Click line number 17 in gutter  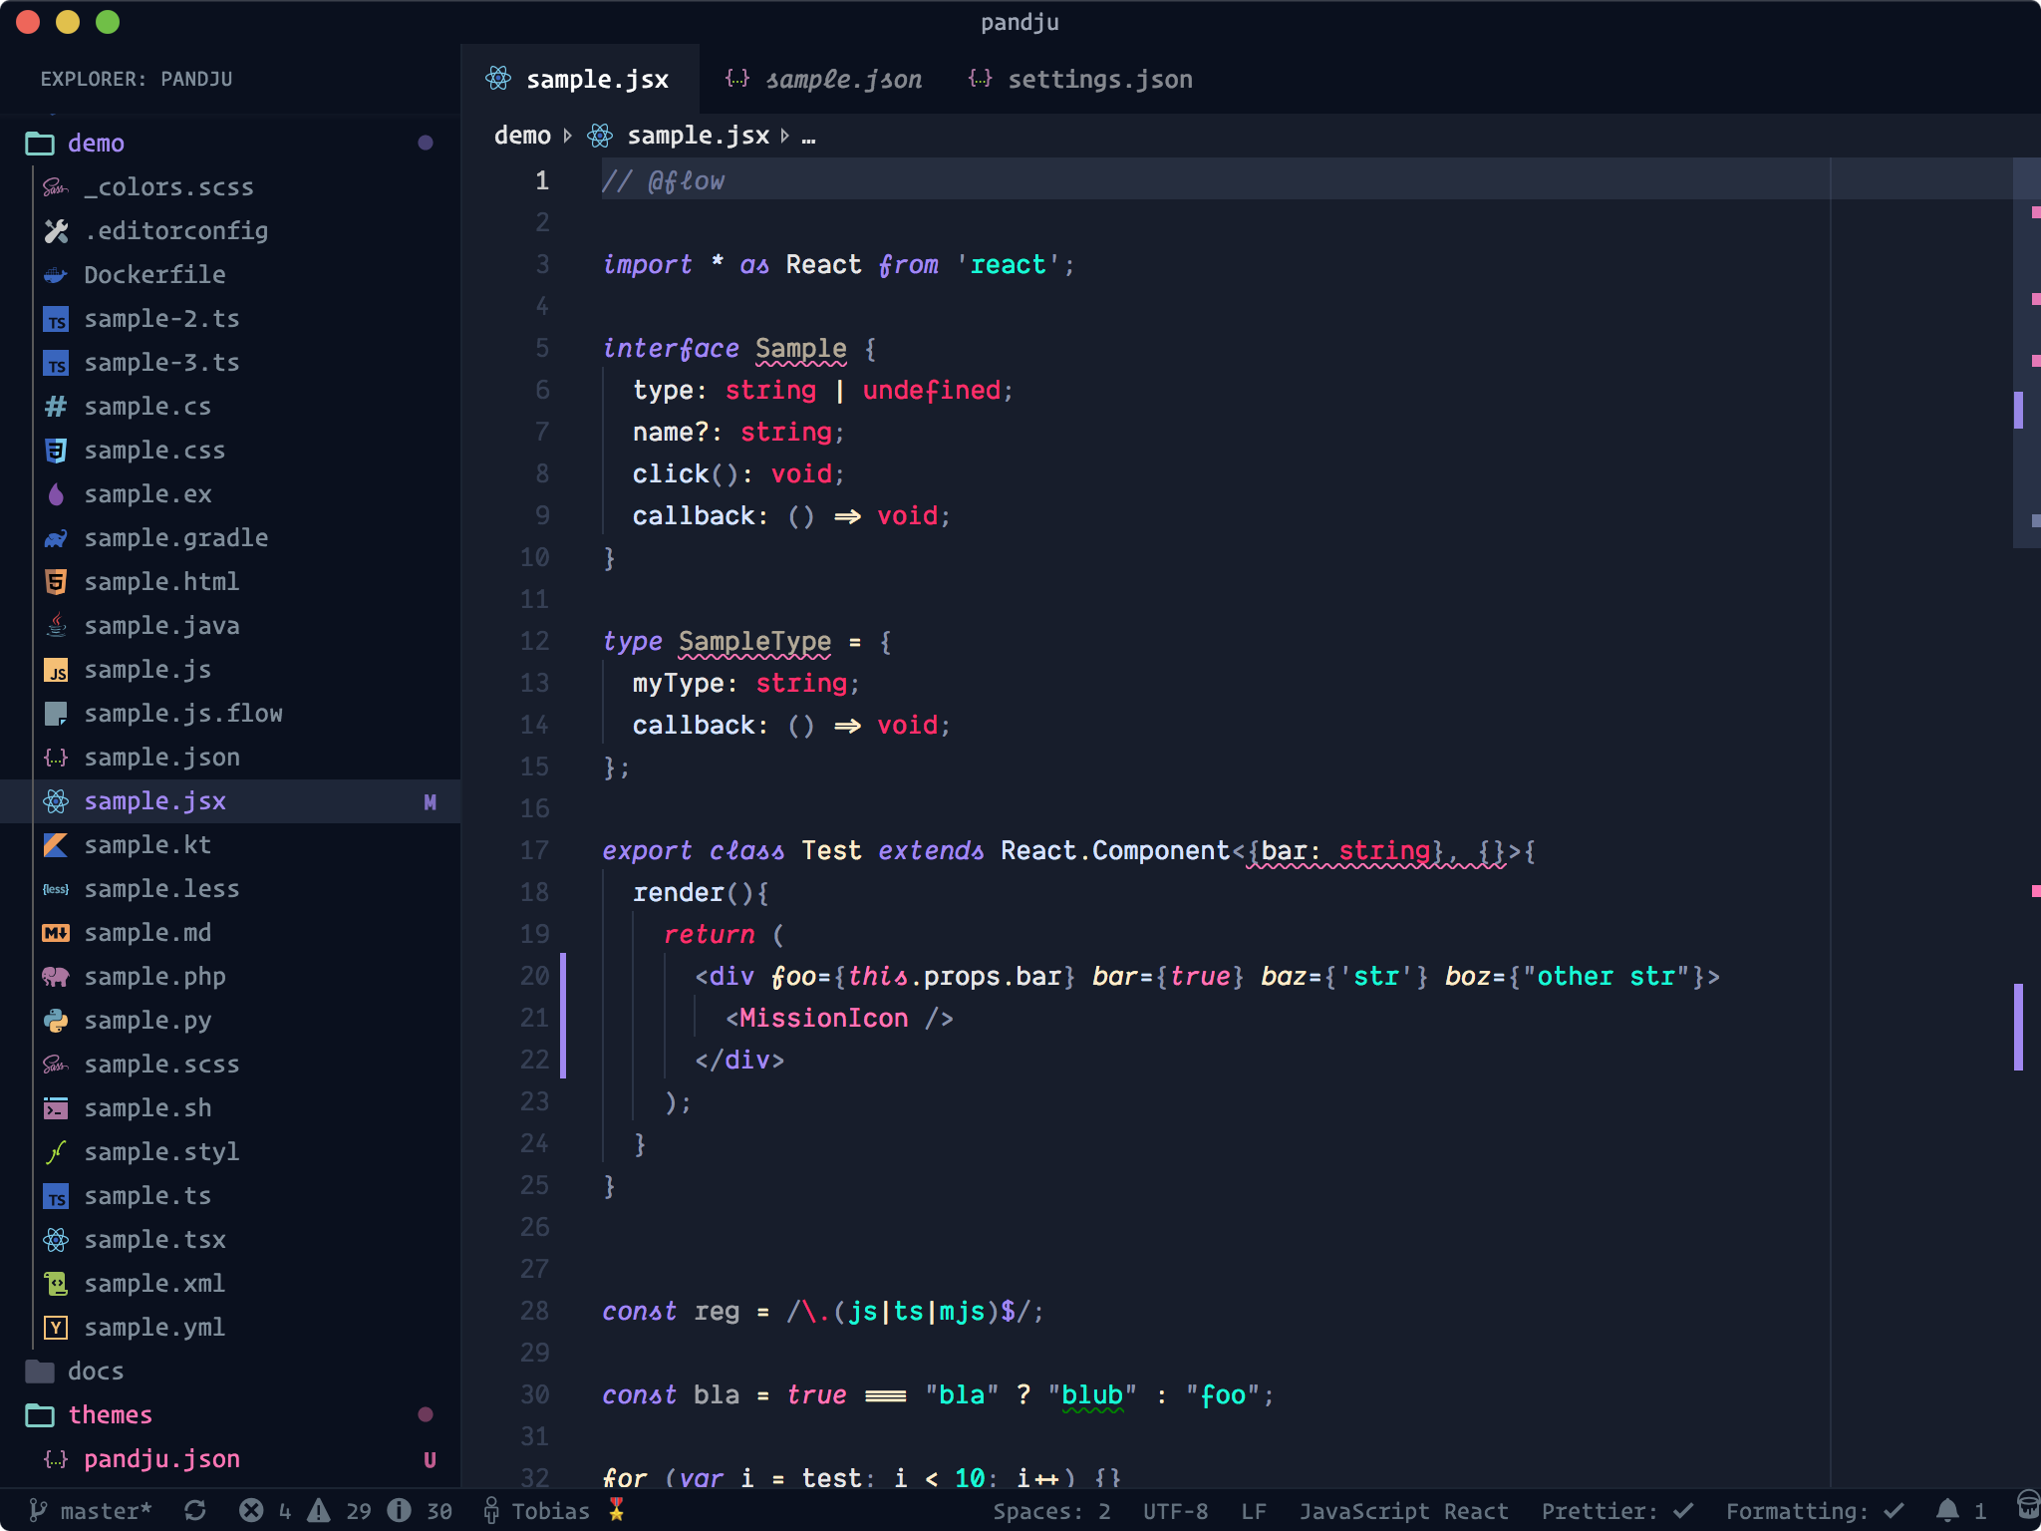(x=535, y=850)
